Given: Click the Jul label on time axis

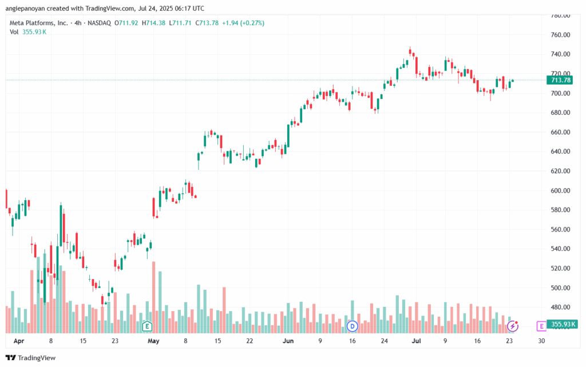Looking at the screenshot, I should click(x=417, y=341).
